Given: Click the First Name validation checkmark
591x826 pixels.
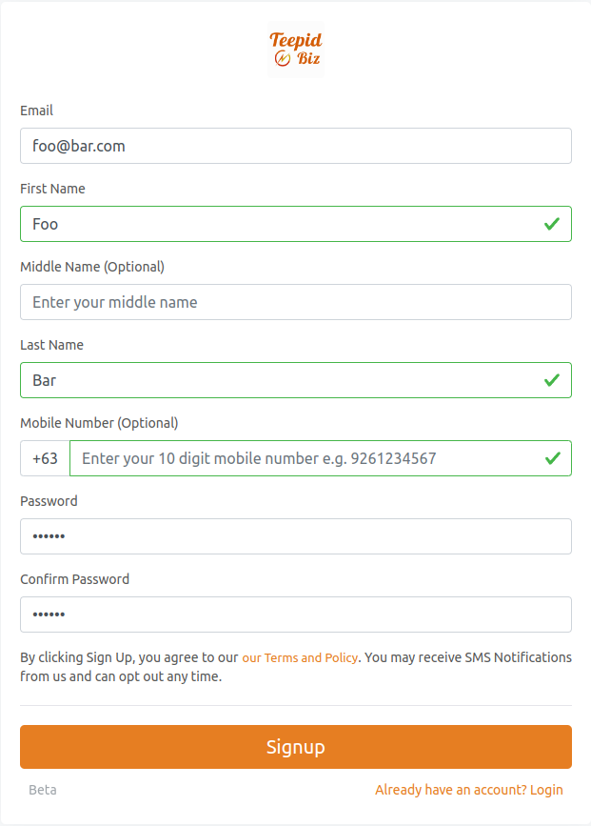Looking at the screenshot, I should pyautogui.click(x=552, y=224).
